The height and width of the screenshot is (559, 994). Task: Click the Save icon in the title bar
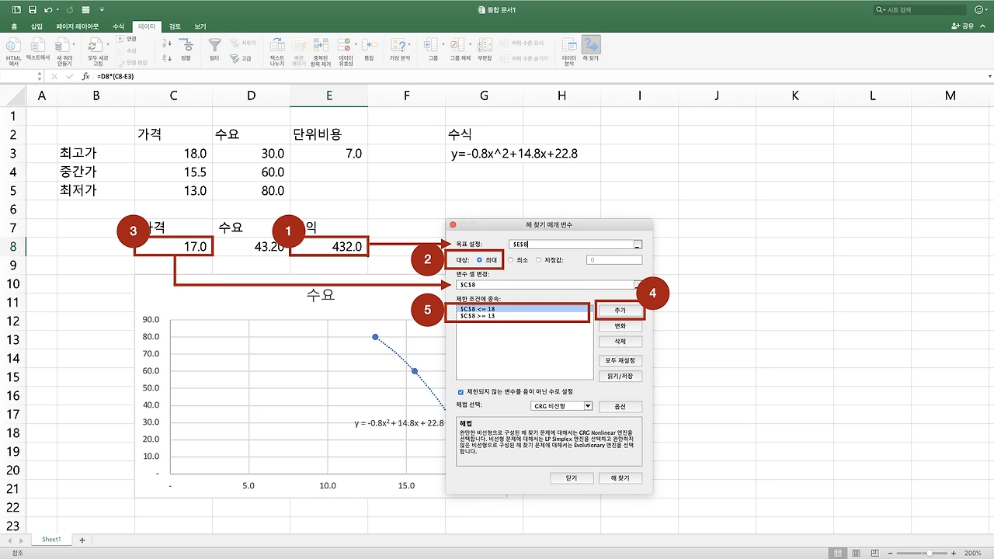coord(32,10)
